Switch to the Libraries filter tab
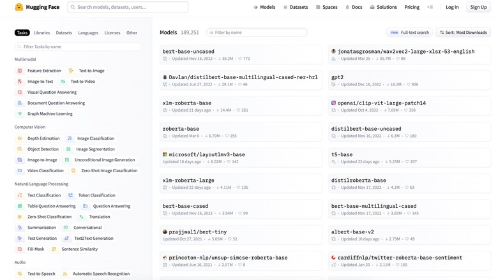498x280 pixels. 41,33
